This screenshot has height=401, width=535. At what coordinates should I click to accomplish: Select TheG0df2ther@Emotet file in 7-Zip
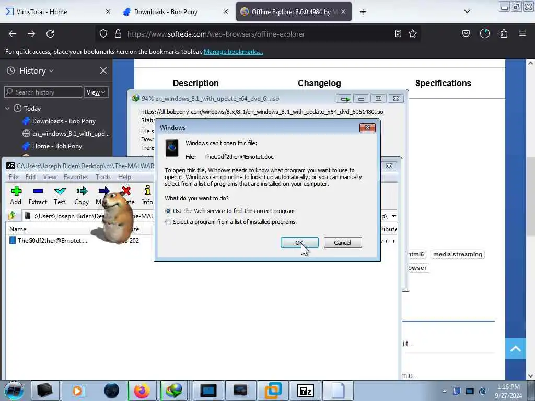[x=52, y=241]
